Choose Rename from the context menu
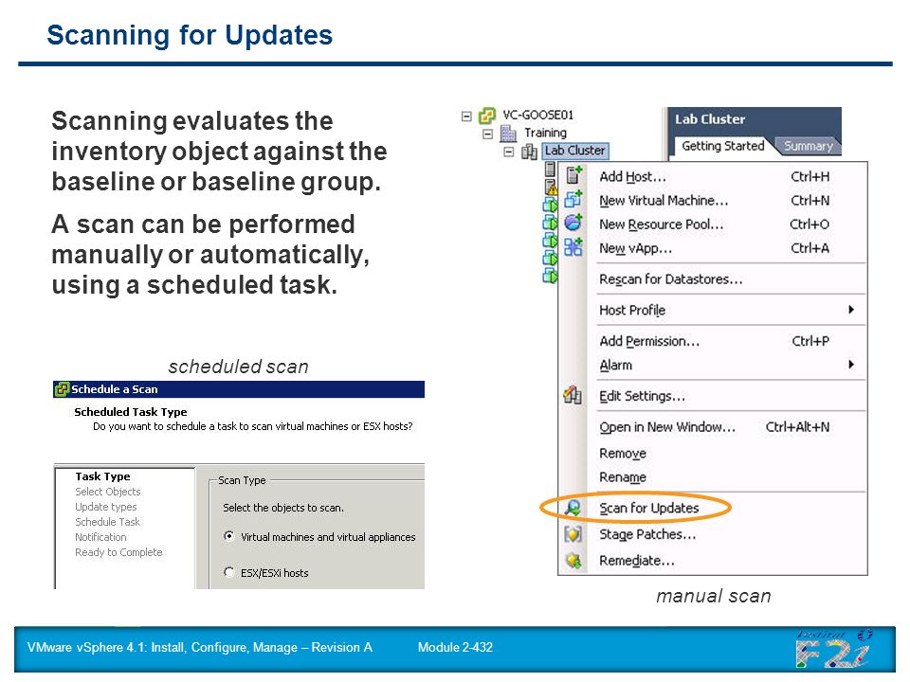This screenshot has width=910, height=682. pyautogui.click(x=714, y=477)
